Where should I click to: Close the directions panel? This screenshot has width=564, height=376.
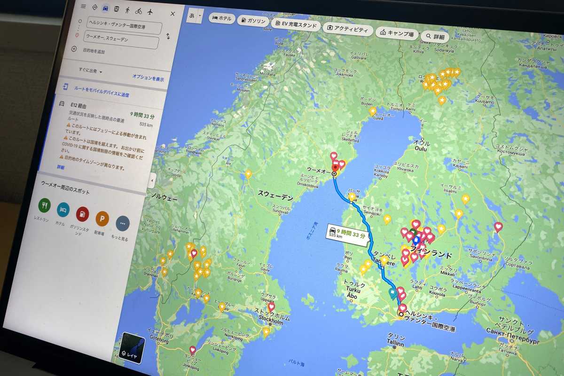pos(172,14)
